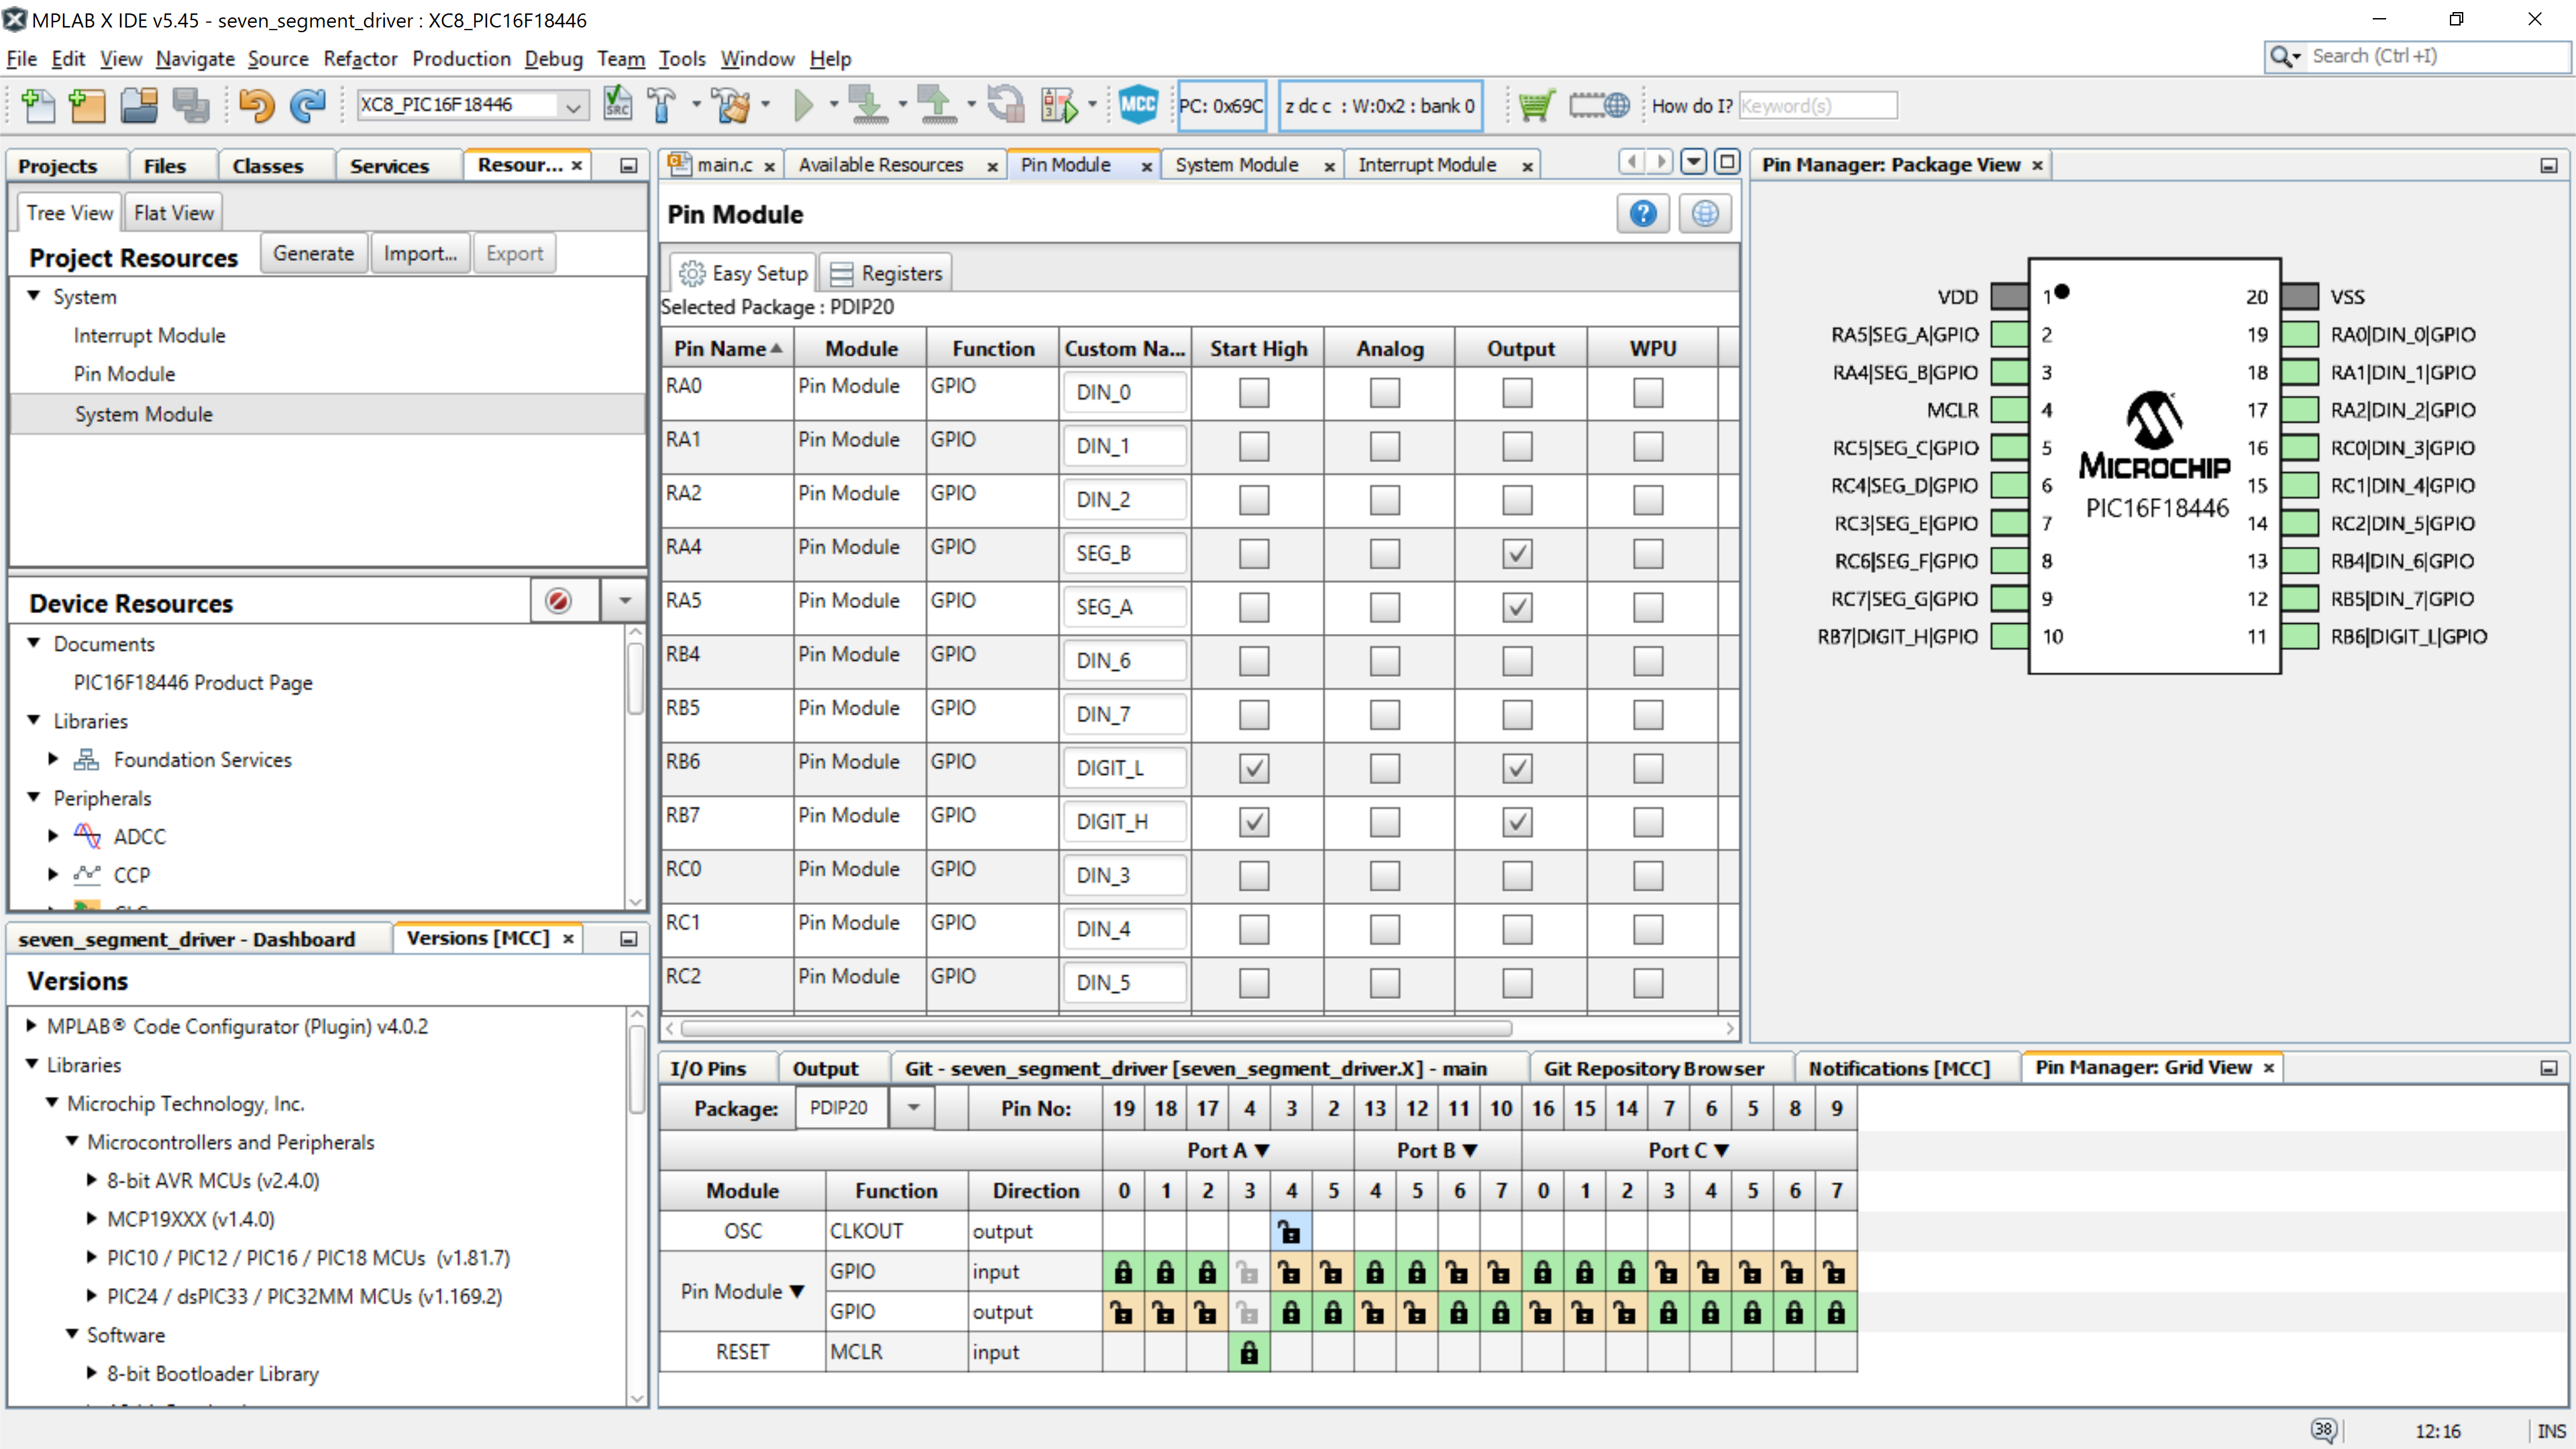Click the red disable icon in Device Resources

point(558,601)
